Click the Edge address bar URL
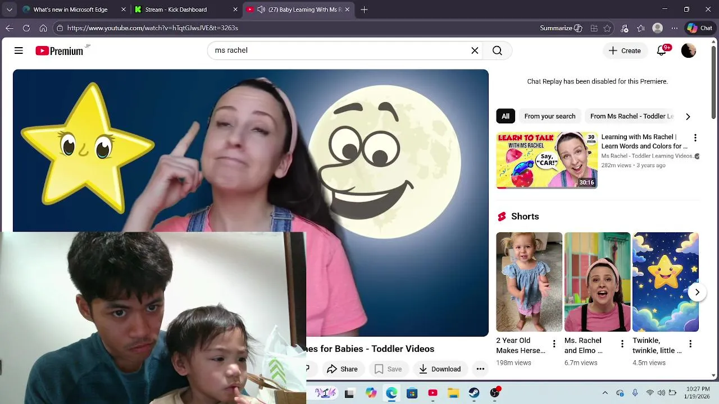The width and height of the screenshot is (719, 404). click(153, 28)
